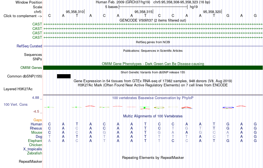263x168 pixels.
Task: Click the hg19 label beside scale bar
Action: click(x=194, y=7)
